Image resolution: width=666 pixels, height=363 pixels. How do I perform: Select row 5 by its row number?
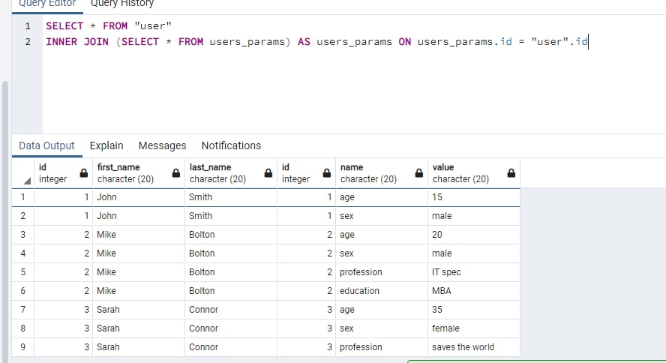pyautogui.click(x=23, y=272)
